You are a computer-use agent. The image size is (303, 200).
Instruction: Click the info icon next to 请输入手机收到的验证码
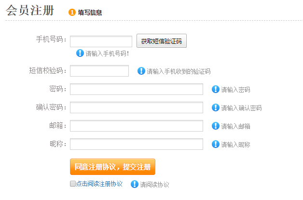point(141,71)
